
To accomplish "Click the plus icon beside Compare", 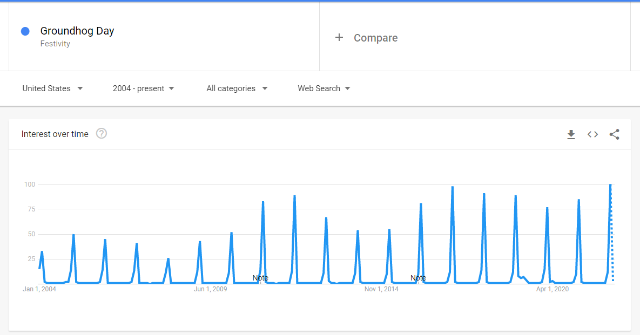I will [339, 37].
